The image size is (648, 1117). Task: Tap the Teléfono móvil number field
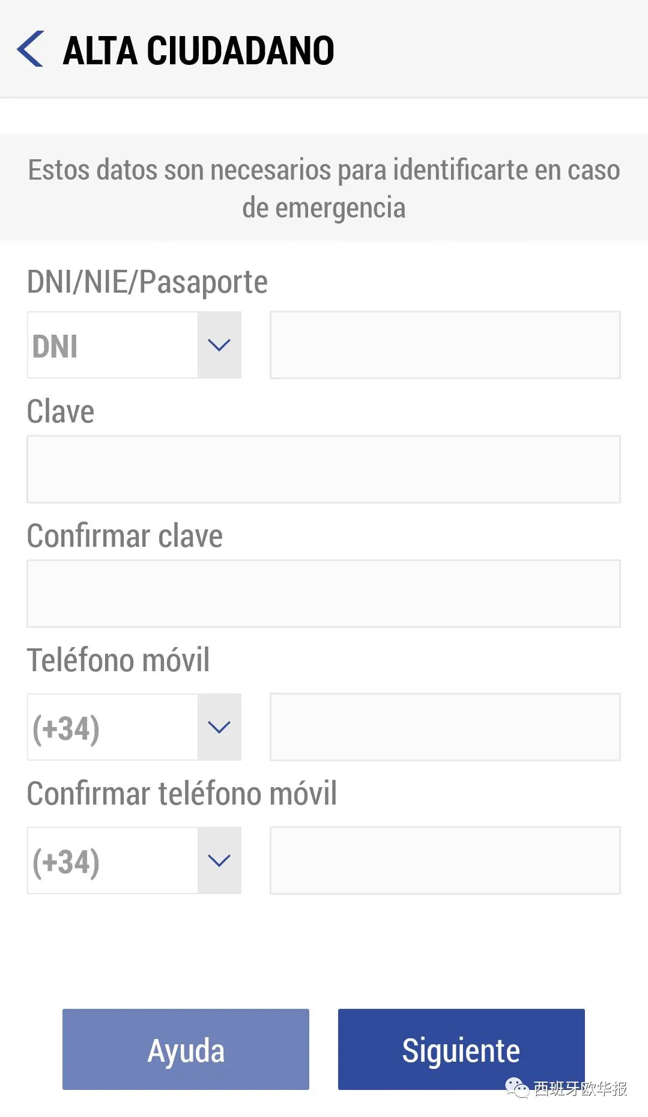[x=445, y=727]
